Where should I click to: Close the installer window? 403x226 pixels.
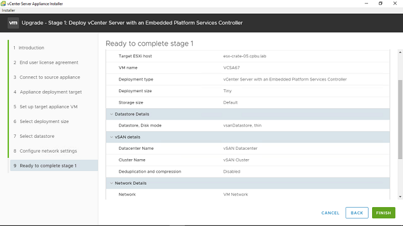pyautogui.click(x=395, y=4)
